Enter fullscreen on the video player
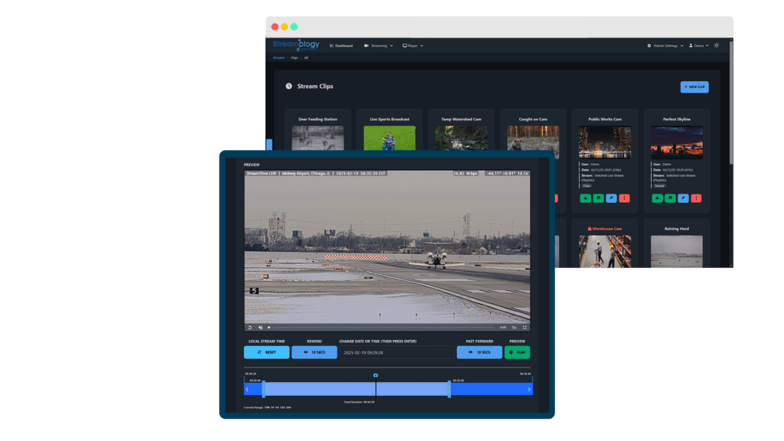784x441 pixels. [524, 327]
